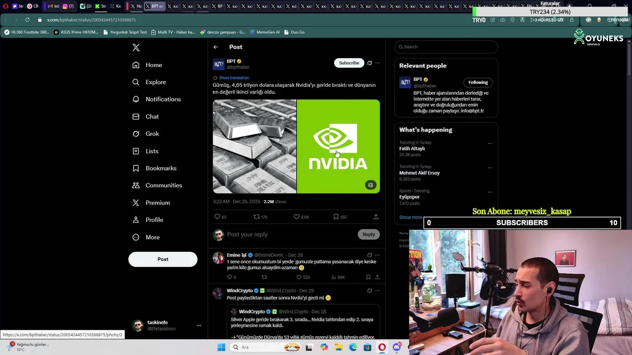Open Communities in the sidebar
632x355 pixels.
(x=157, y=185)
